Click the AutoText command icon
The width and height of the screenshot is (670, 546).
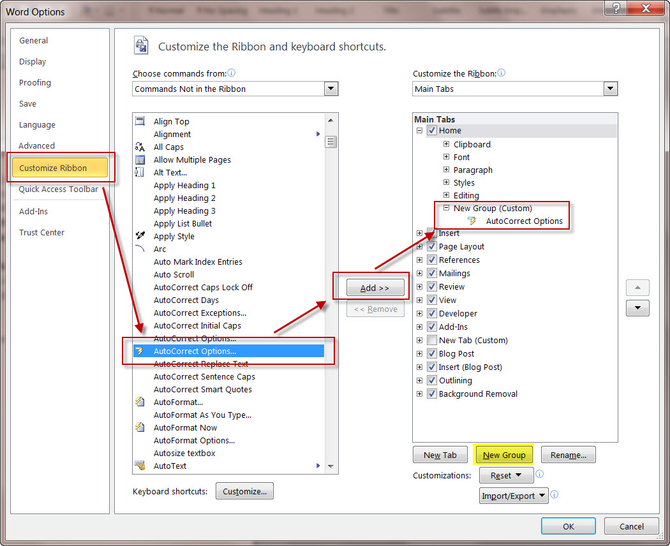click(x=140, y=466)
